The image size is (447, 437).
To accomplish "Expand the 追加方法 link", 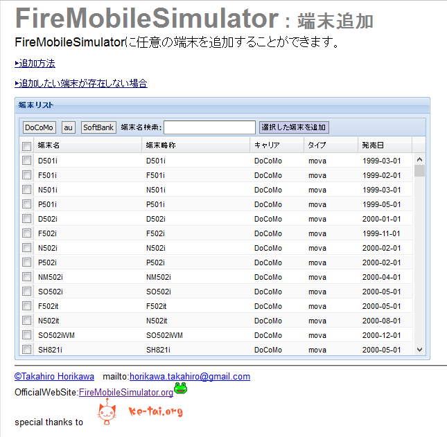I will (x=35, y=63).
